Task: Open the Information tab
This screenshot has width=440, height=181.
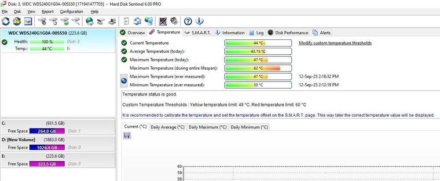Action: (230, 33)
